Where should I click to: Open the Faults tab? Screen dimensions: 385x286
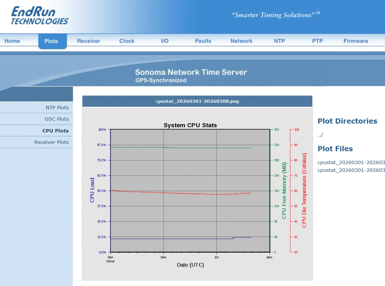pyautogui.click(x=203, y=41)
